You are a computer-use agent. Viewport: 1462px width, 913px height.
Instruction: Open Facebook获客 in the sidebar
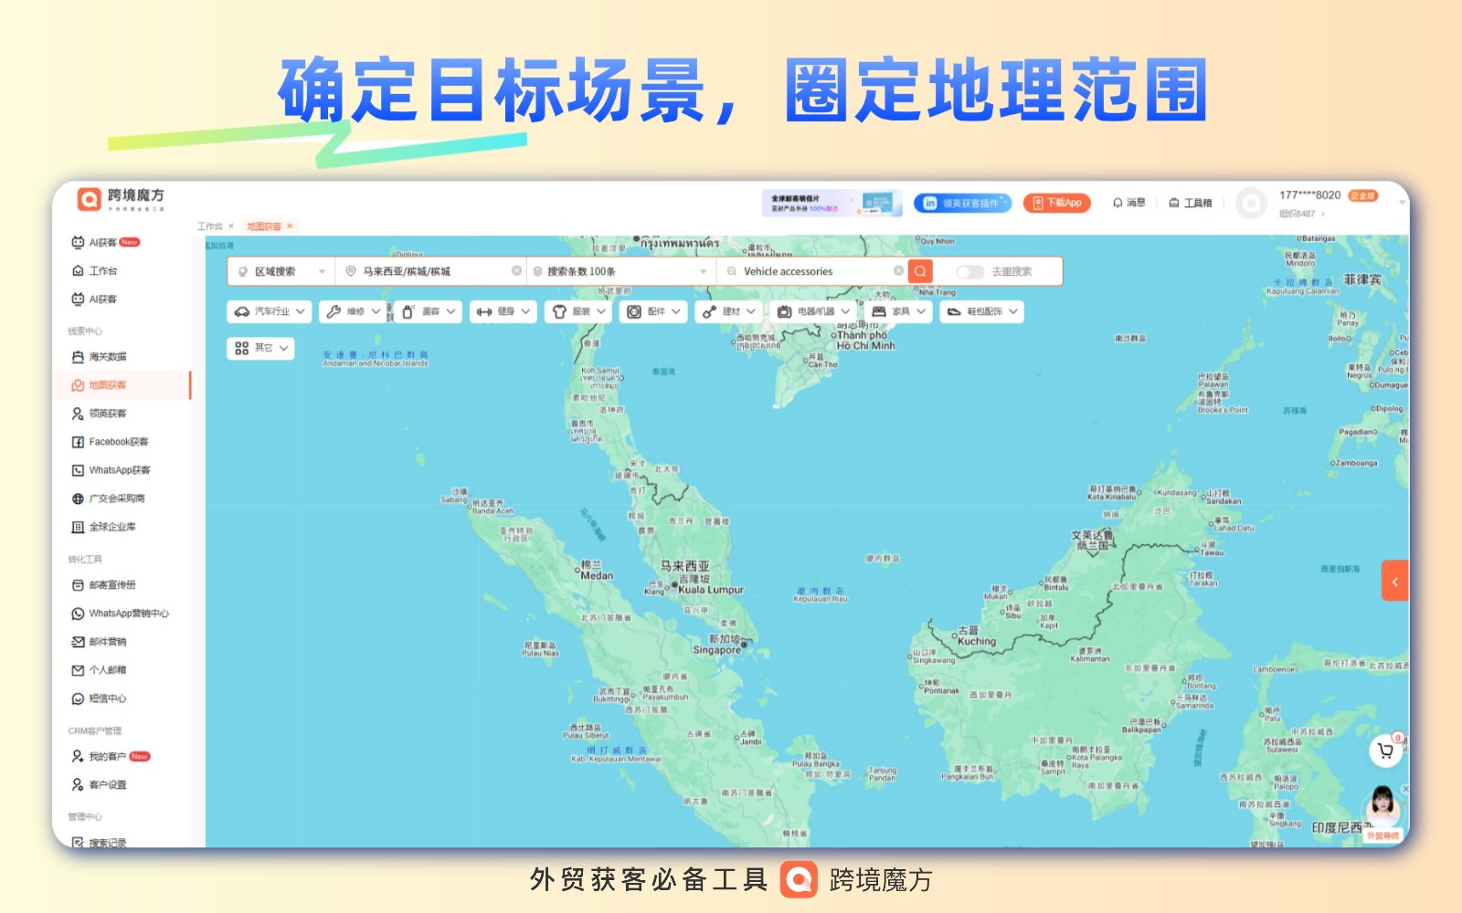click(118, 442)
